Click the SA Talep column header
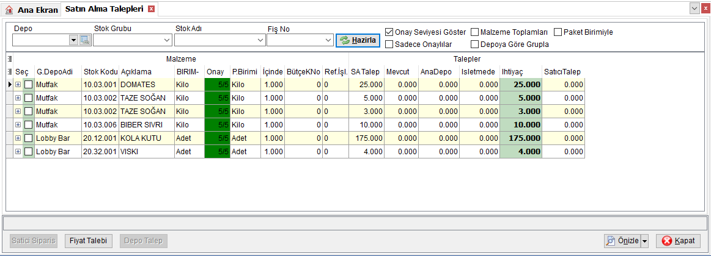Screen dimensions: 711x256 (366, 71)
